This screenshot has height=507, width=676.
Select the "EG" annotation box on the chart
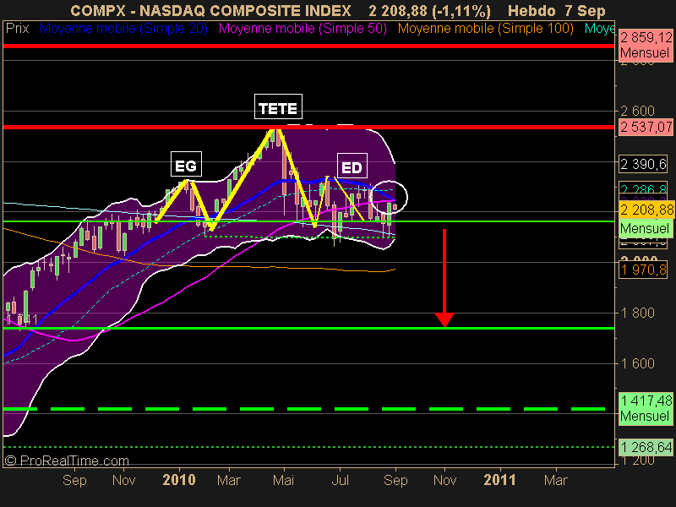[186, 164]
